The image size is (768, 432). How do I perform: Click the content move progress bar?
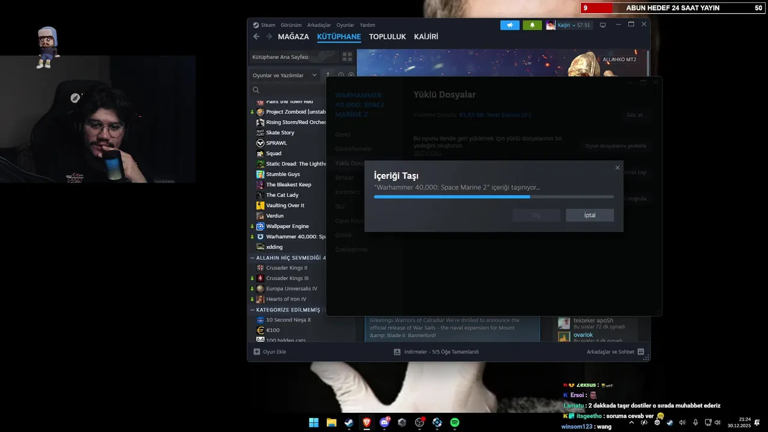tap(494, 197)
